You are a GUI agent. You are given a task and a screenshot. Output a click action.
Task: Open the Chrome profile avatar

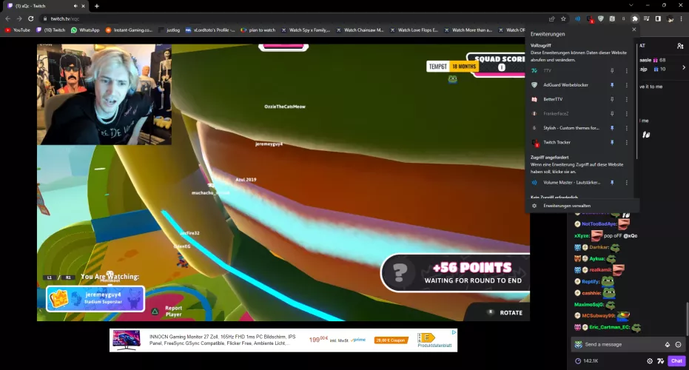[670, 19]
